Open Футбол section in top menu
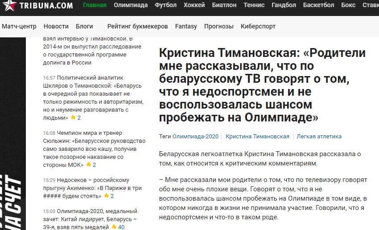The image size is (379, 230). (x=165, y=5)
